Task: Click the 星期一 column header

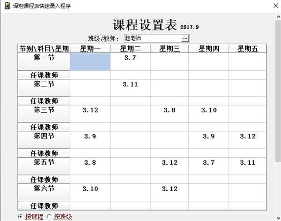Action: pos(90,48)
